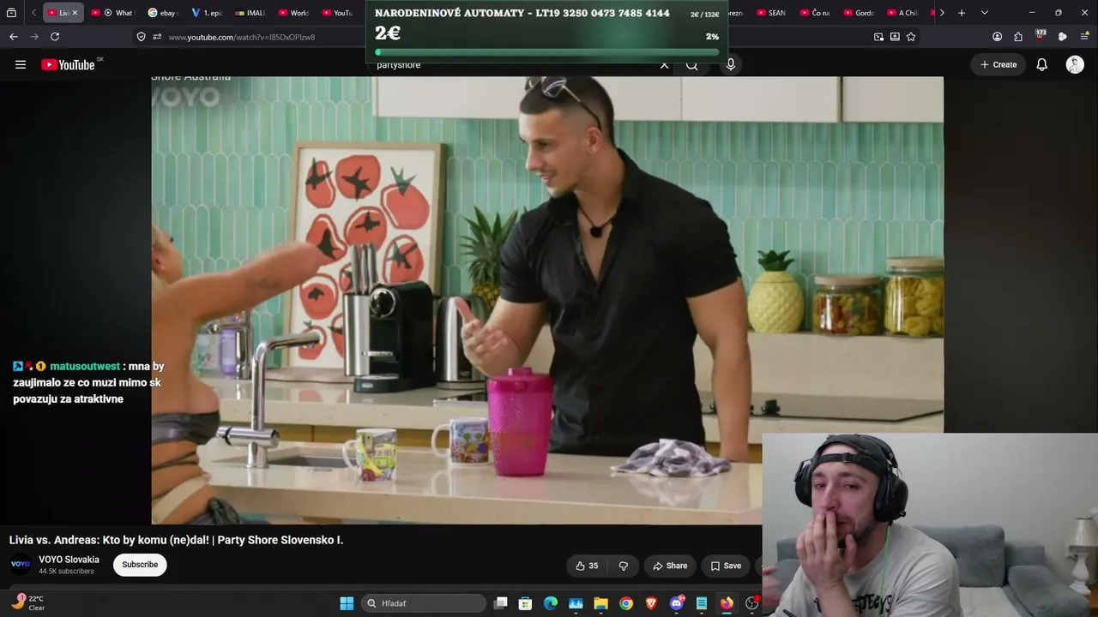The height and width of the screenshot is (617, 1098).
Task: Expand the list all tabs dropdown
Action: [x=984, y=13]
